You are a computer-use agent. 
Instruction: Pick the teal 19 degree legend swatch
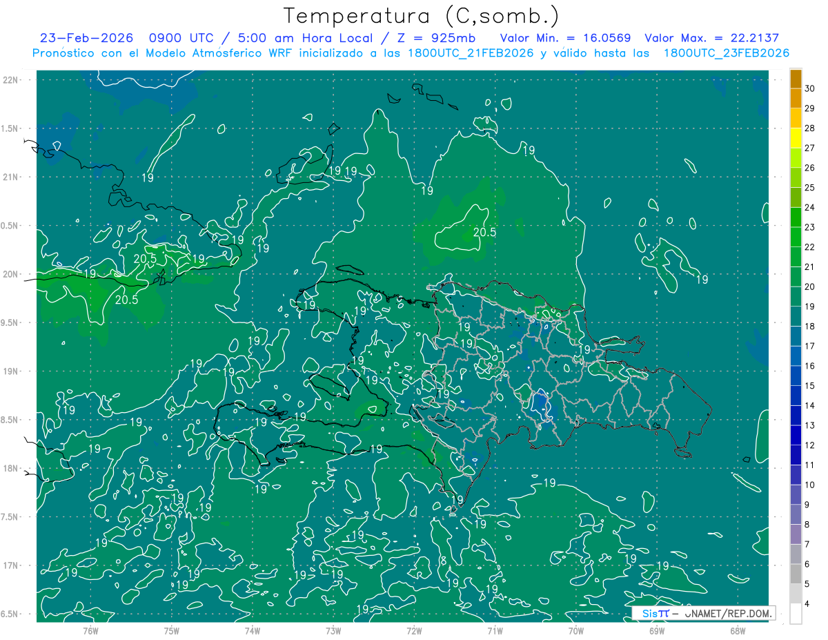(796, 297)
